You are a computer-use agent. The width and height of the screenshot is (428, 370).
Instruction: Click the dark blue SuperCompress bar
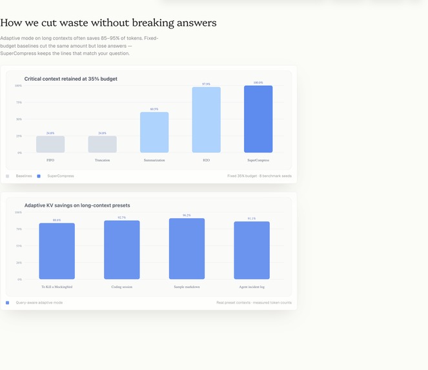click(258, 119)
